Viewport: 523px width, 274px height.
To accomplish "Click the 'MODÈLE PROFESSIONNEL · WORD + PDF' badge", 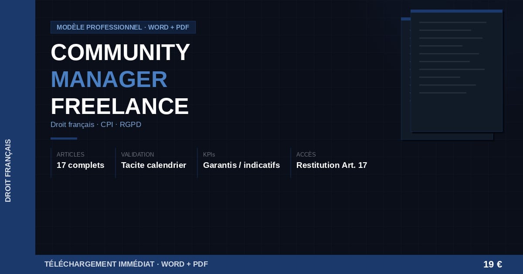I will (123, 27).
